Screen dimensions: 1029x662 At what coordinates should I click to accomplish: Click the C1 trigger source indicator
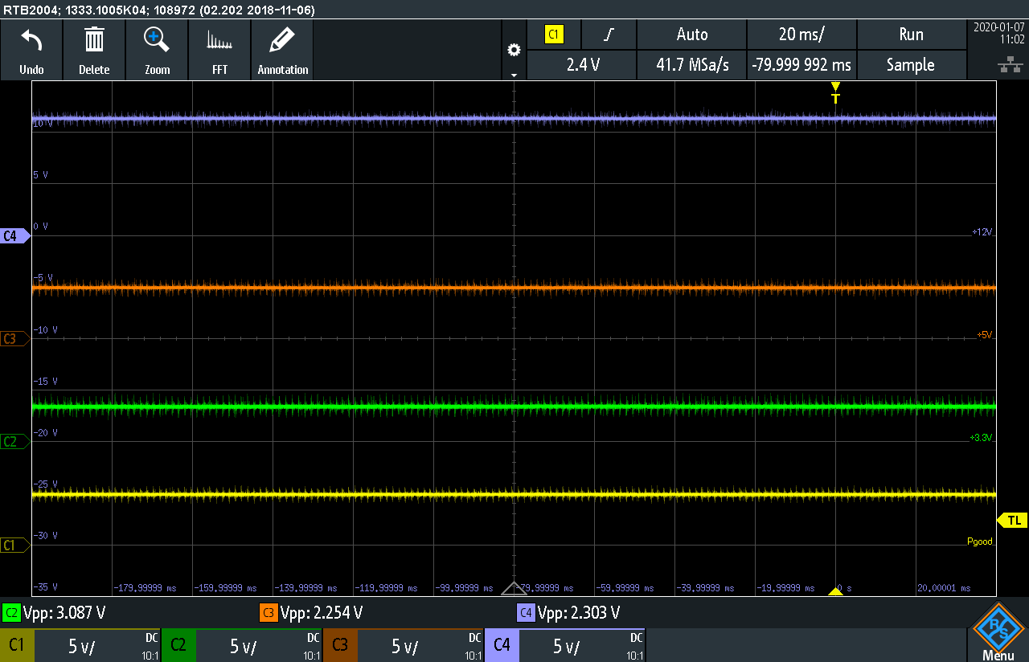tap(554, 35)
